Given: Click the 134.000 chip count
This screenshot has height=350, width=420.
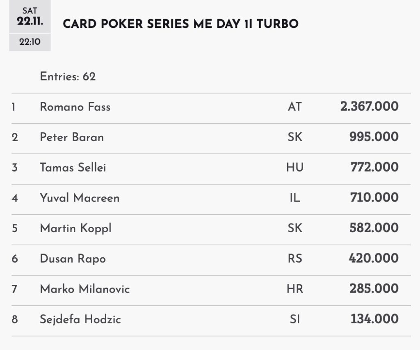Looking at the screenshot, I should [x=374, y=319].
